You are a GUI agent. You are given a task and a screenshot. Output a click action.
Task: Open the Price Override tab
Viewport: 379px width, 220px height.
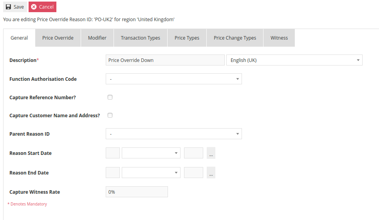click(x=58, y=38)
